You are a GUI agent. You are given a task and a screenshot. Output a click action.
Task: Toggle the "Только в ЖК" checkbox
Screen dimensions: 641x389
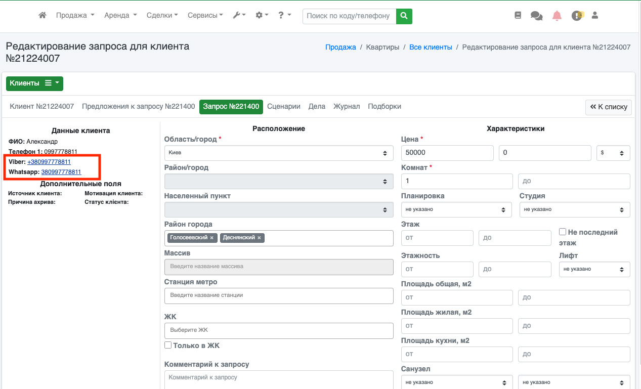(168, 345)
